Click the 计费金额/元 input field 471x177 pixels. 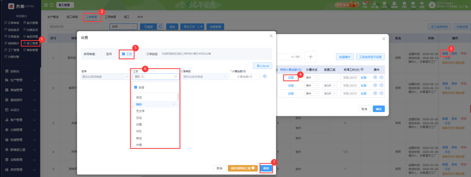pos(245,76)
